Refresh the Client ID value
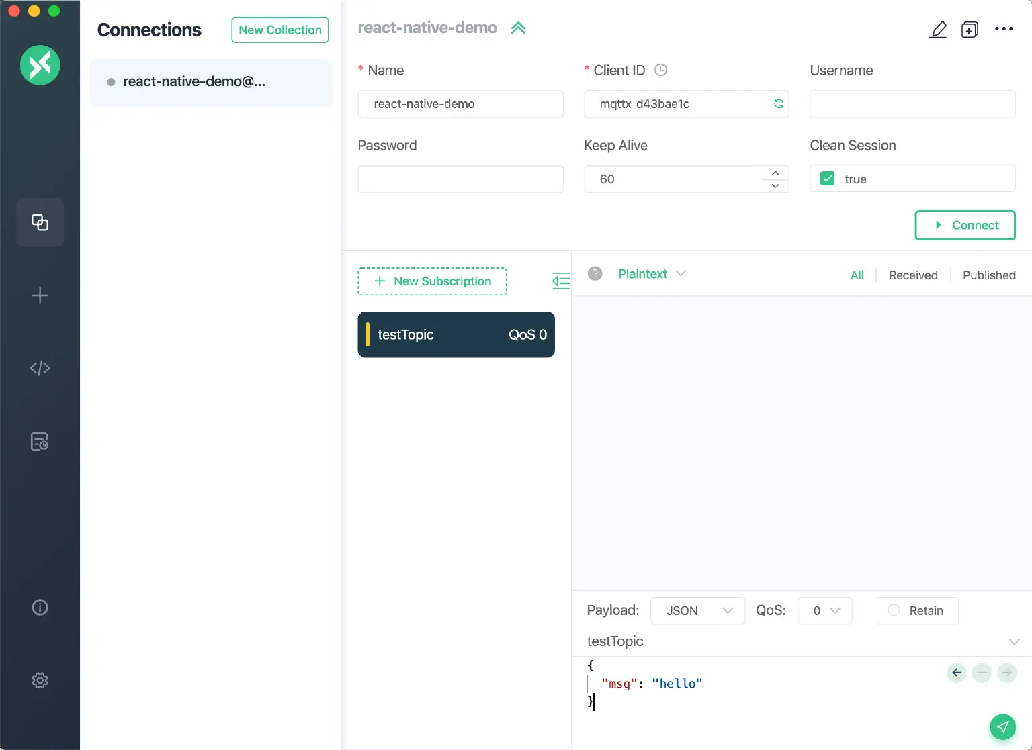 [778, 104]
